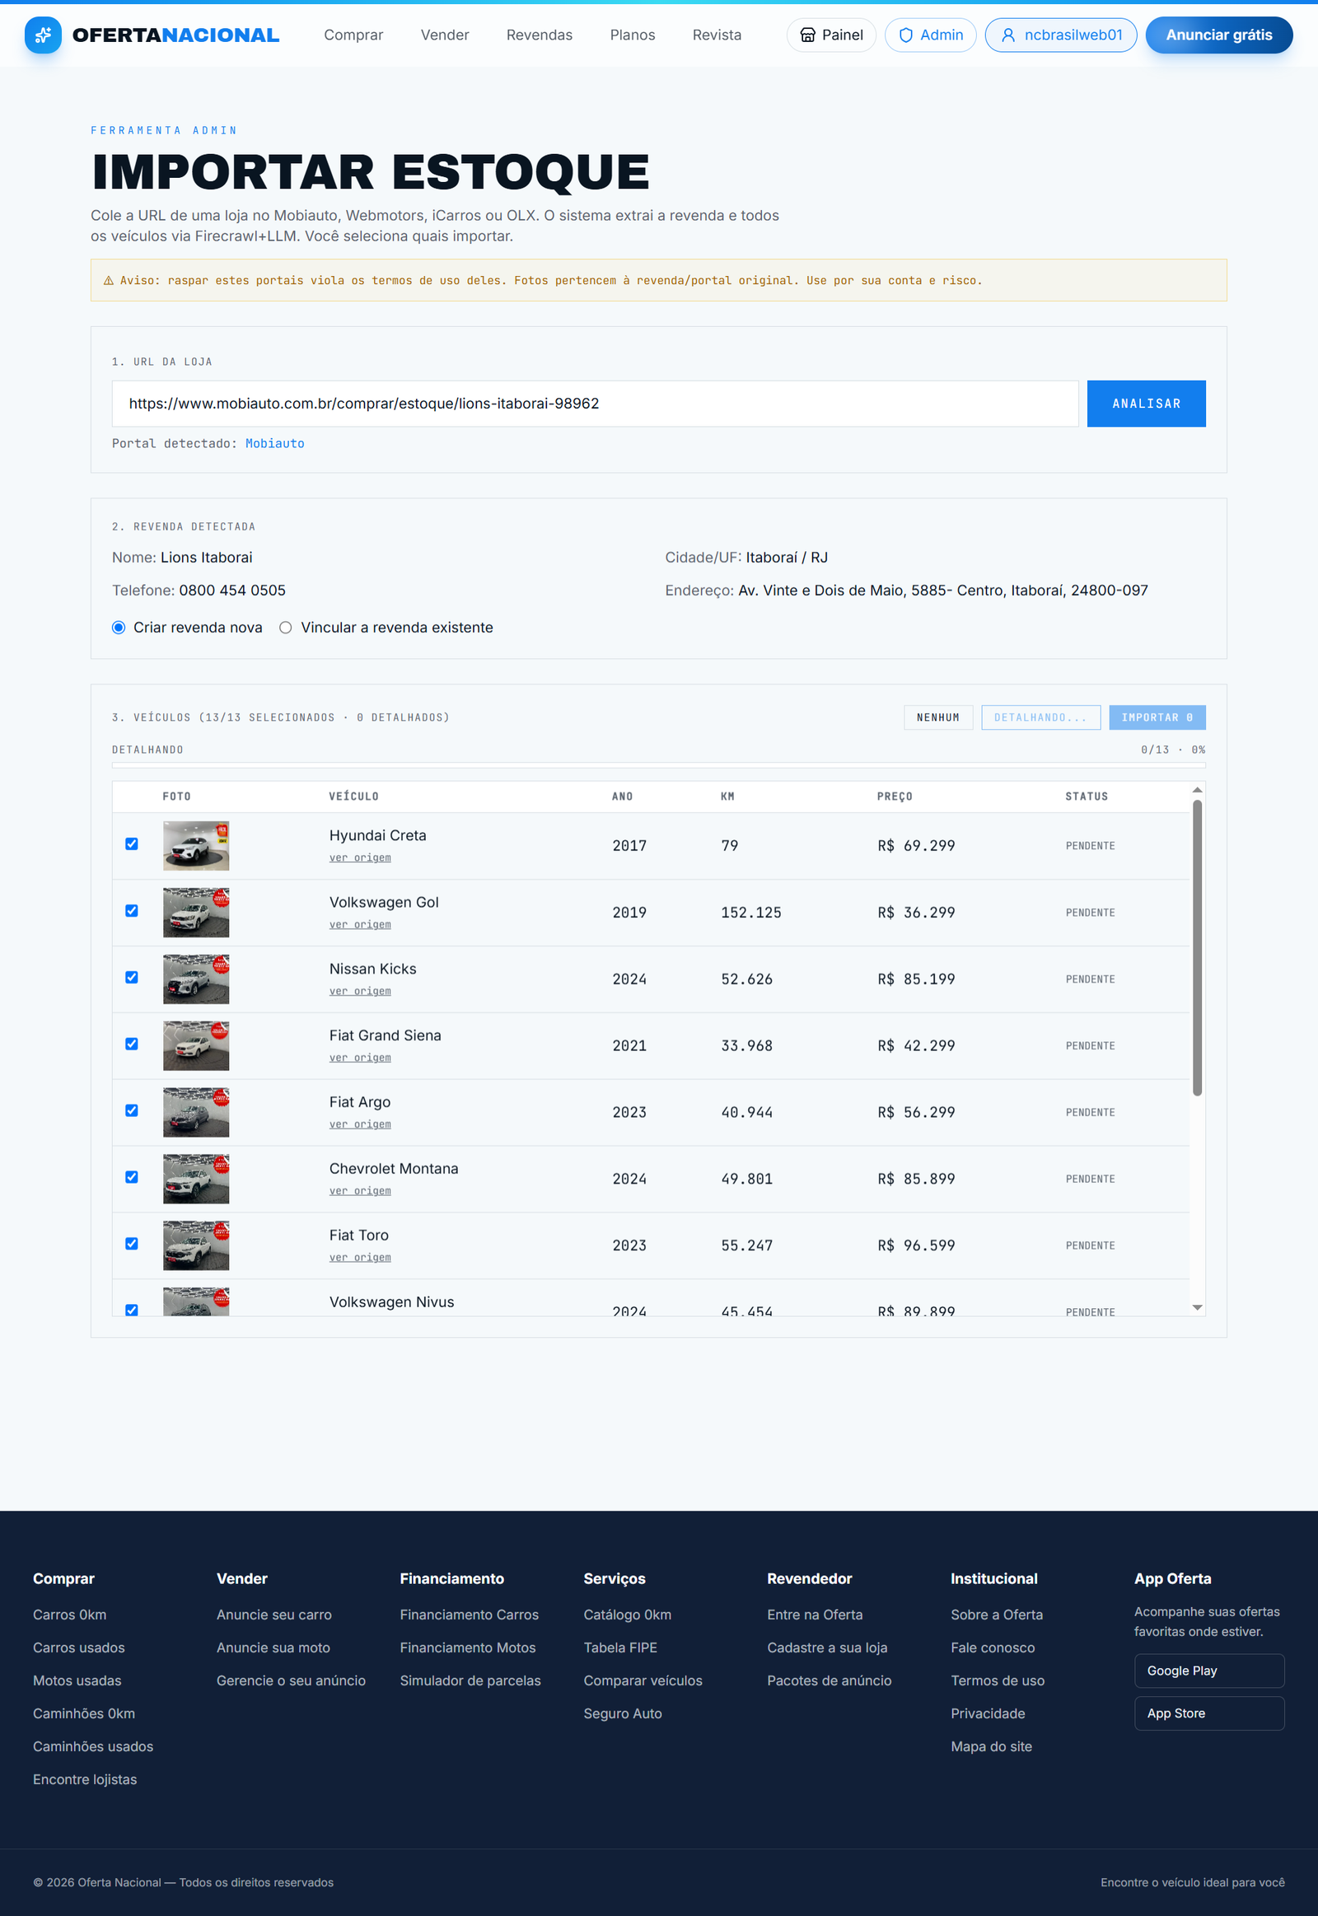Uncheck the Fiat Grand Siena checkbox
Screen dimensions: 1318x1916
[131, 1044]
